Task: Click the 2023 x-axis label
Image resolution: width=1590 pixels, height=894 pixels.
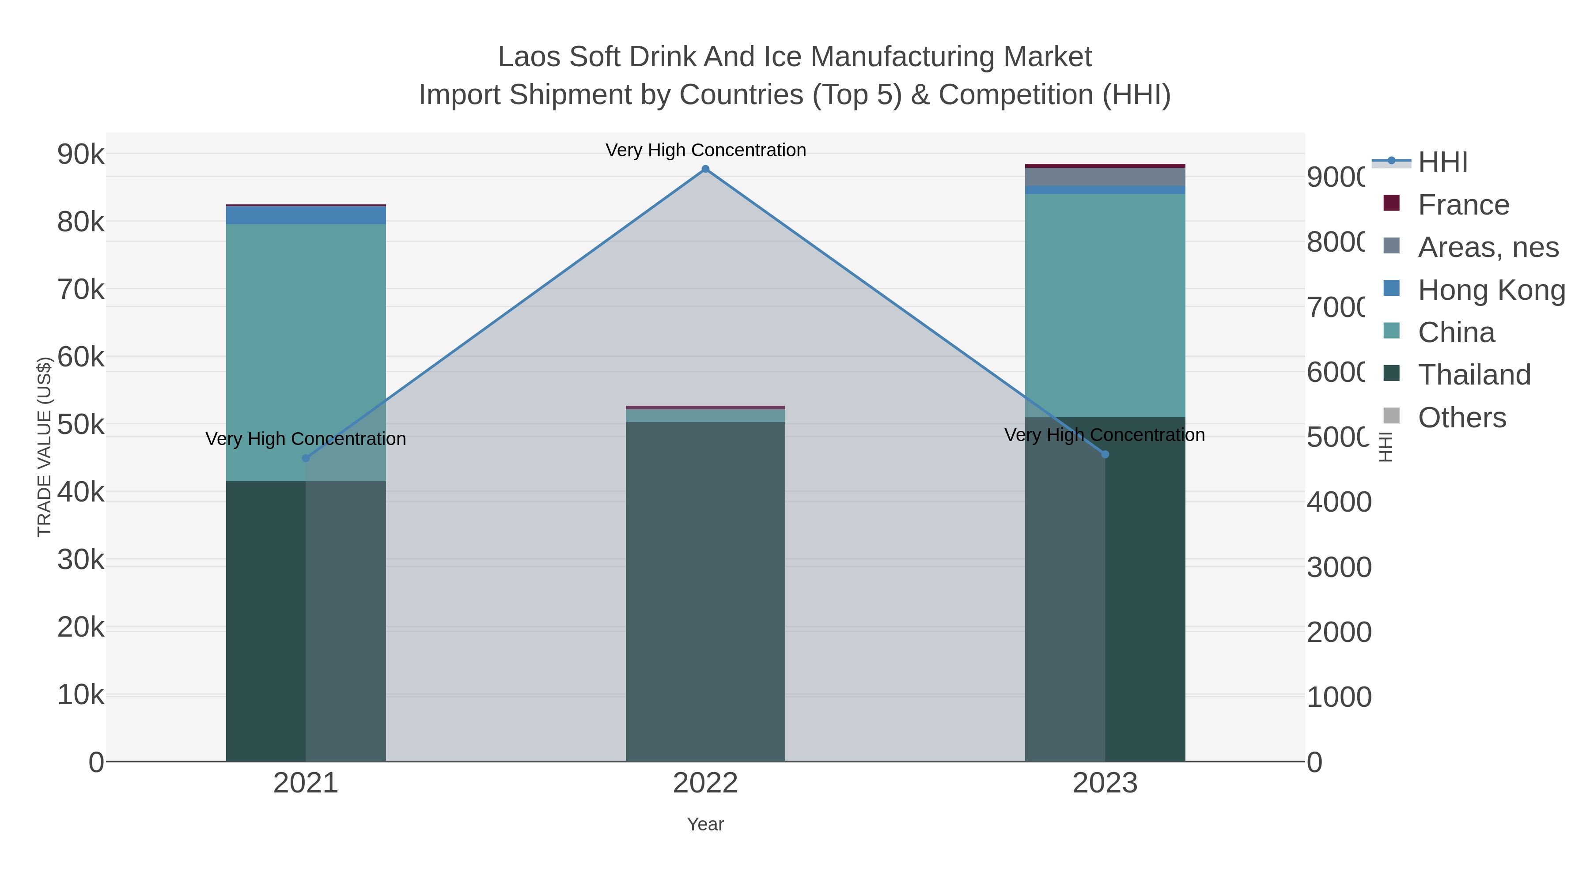Action: point(1105,784)
